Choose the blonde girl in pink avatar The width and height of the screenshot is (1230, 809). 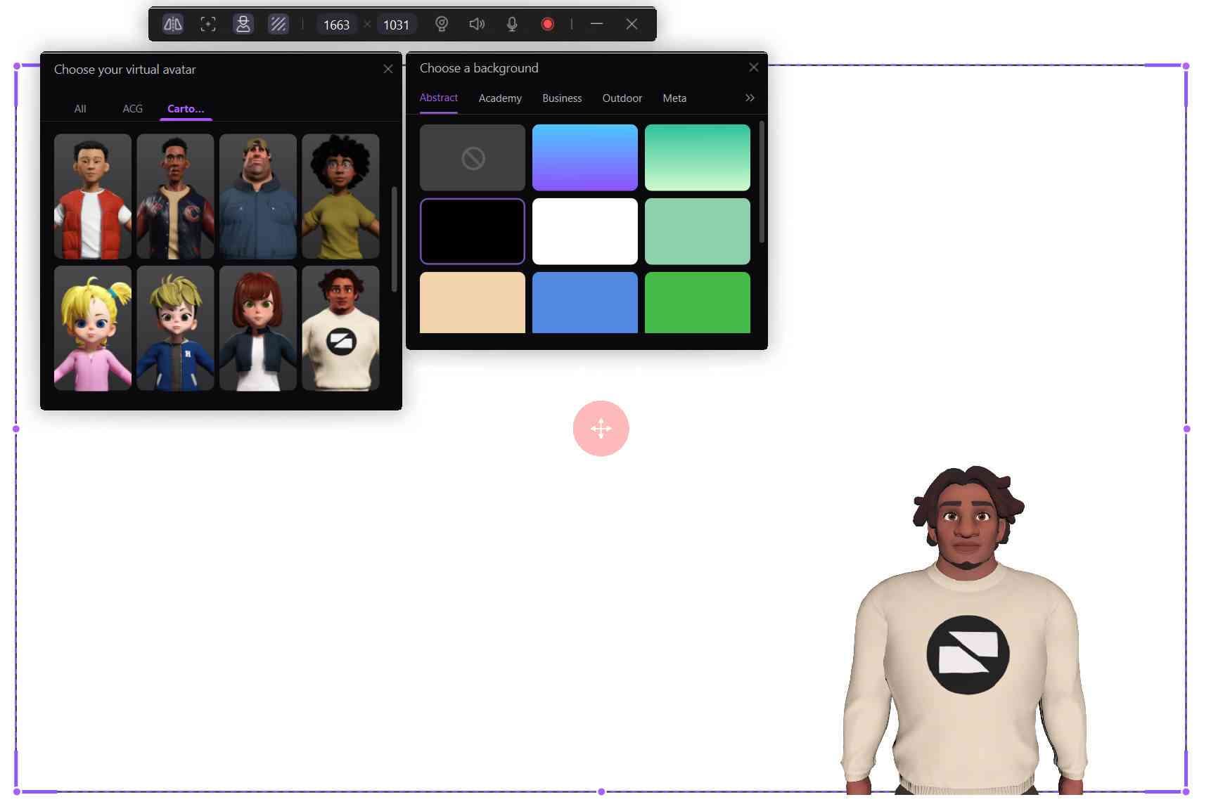click(x=93, y=328)
